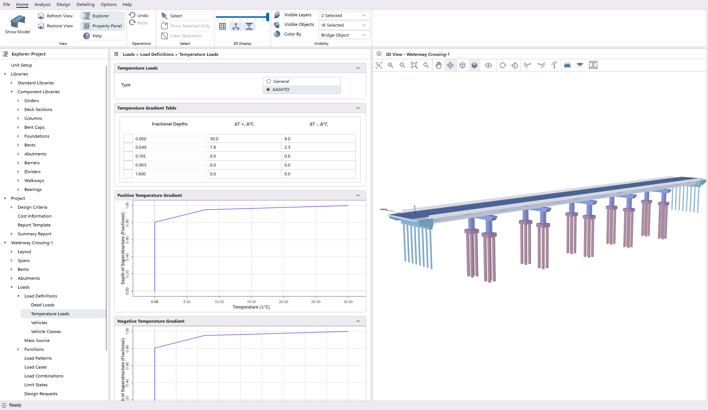Screen dimensions: 708x410
Task: Toggle the grid display icon in 3D Display
Action: 223,26
